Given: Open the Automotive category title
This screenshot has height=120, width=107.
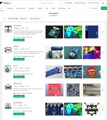Looking at the screenshot, I should (17, 83).
